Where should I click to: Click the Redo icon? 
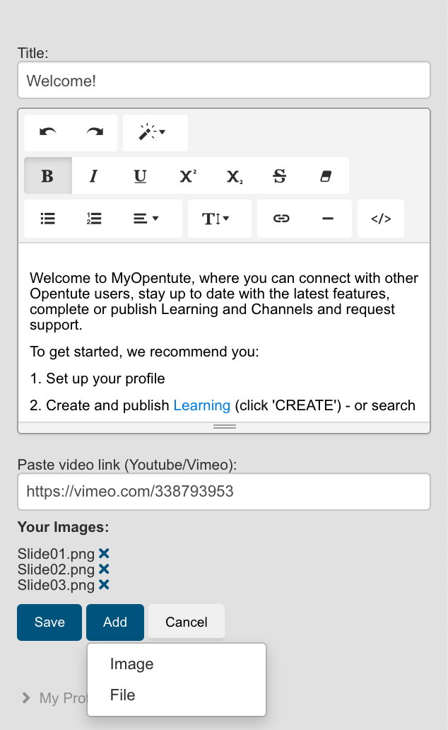93,132
